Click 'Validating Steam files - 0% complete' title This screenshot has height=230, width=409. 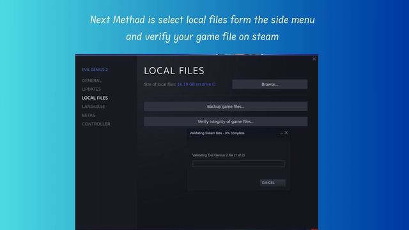tap(217, 133)
